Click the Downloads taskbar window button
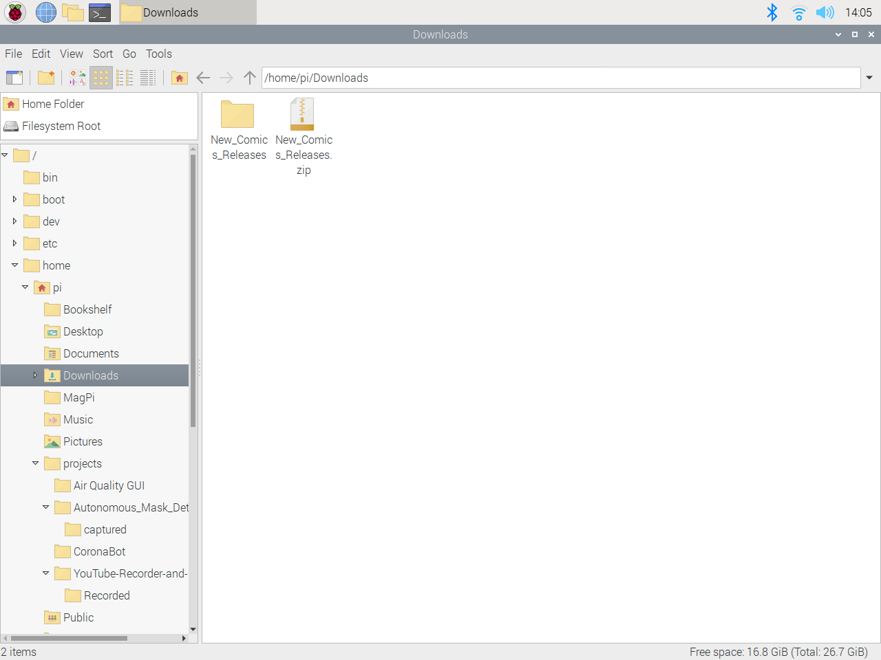Screen dimensions: 881x660 (188, 12)
